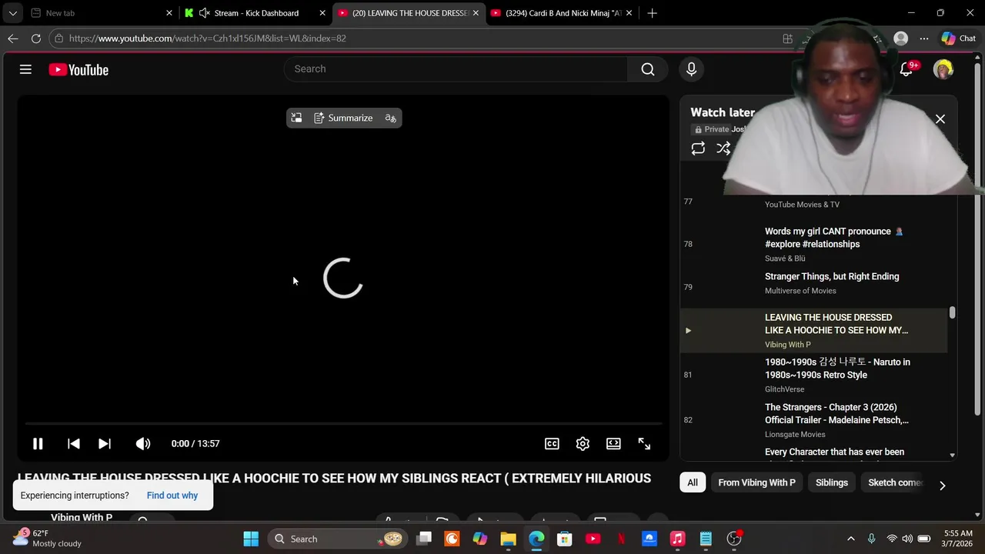This screenshot has width=985, height=554.
Task: Close the LEAVING THE HOUSE tab
Action: click(476, 13)
